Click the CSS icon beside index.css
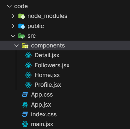Screen dimensions: 130x129 (x=25, y=114)
